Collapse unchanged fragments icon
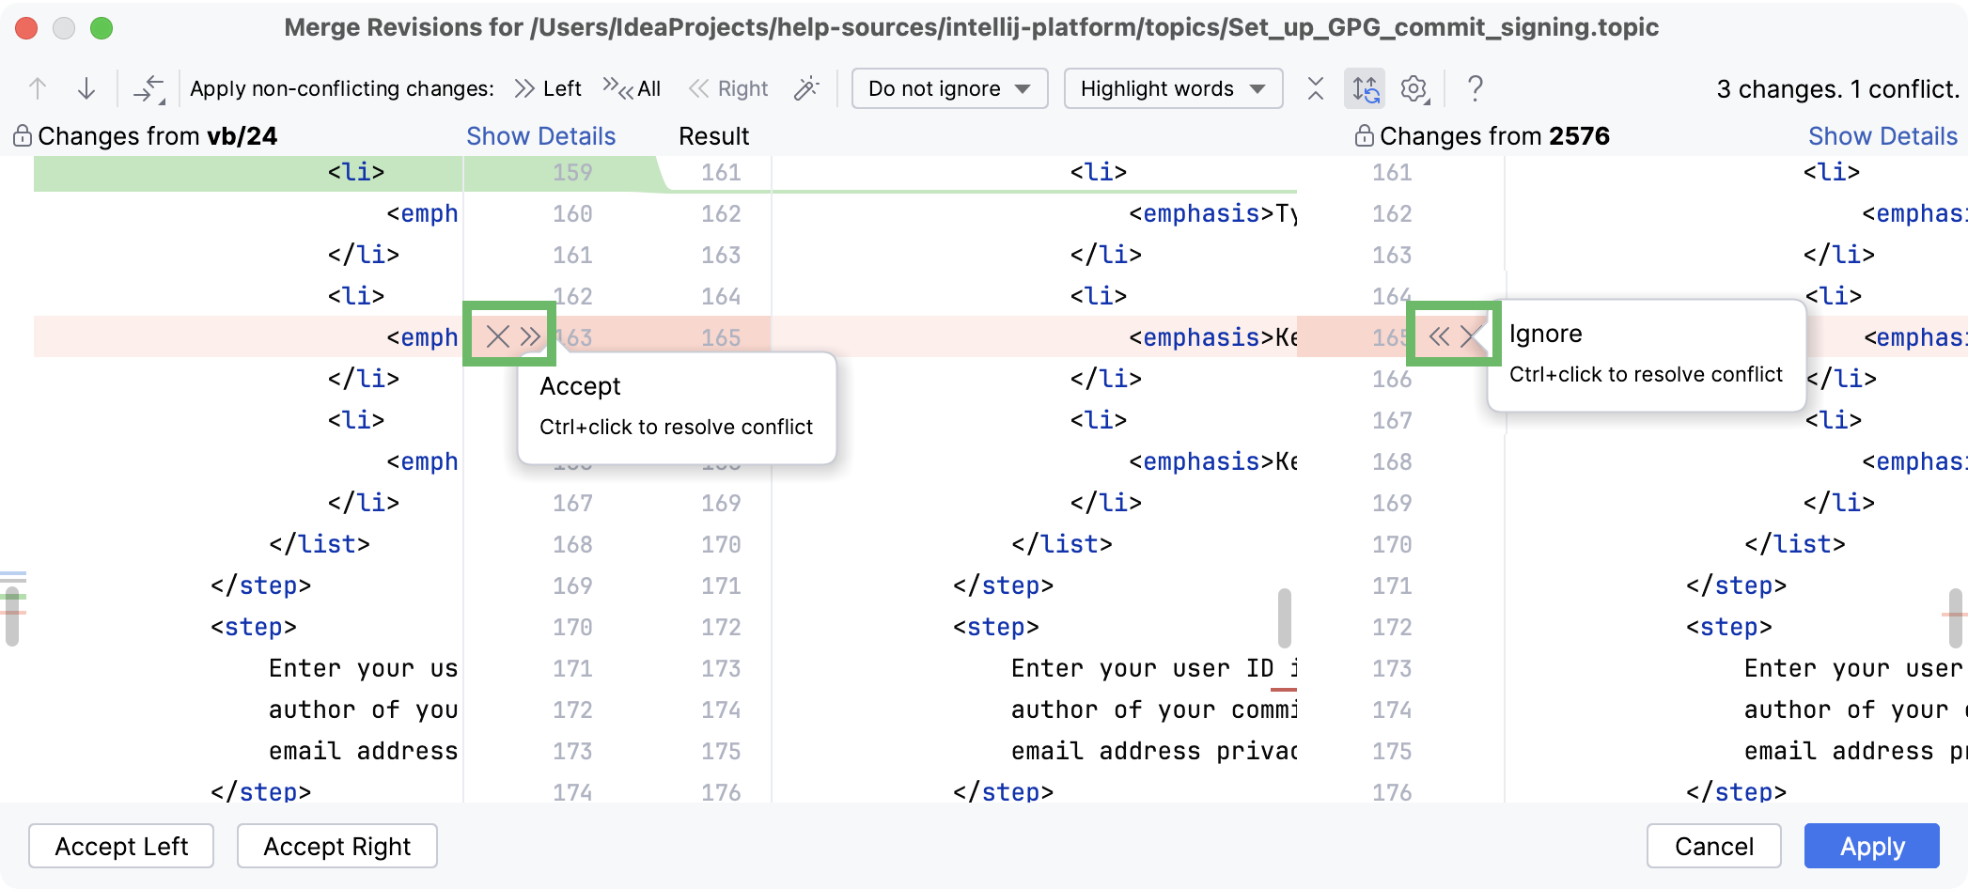The height and width of the screenshot is (889, 1968). (1316, 88)
